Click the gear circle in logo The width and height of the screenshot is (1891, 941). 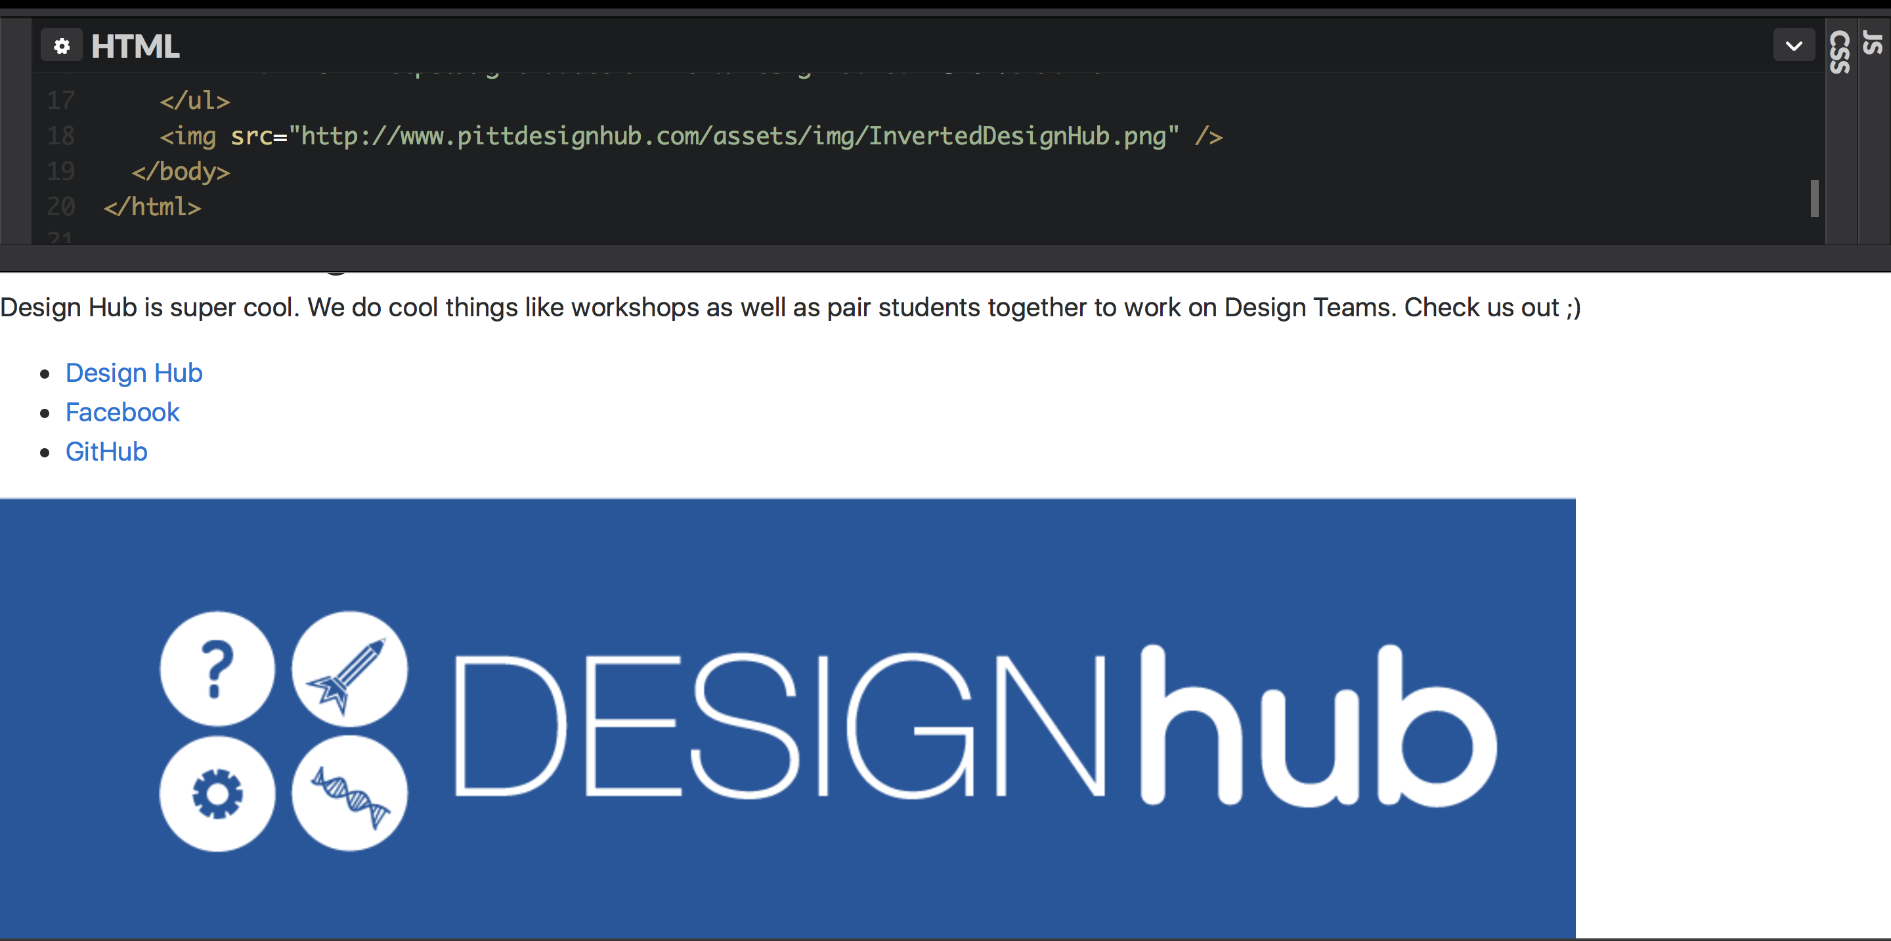point(217,793)
